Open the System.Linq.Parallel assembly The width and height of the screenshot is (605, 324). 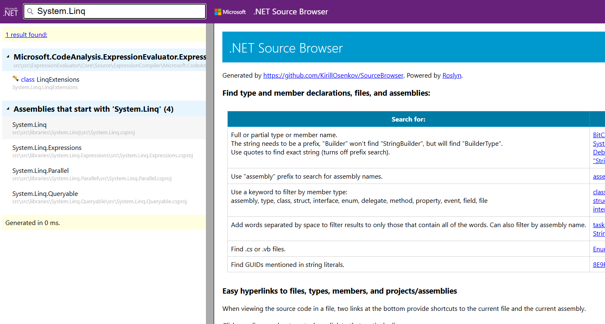104,174
